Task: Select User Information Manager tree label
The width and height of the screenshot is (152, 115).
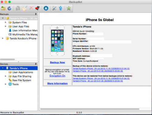Action: click(x=25, y=30)
